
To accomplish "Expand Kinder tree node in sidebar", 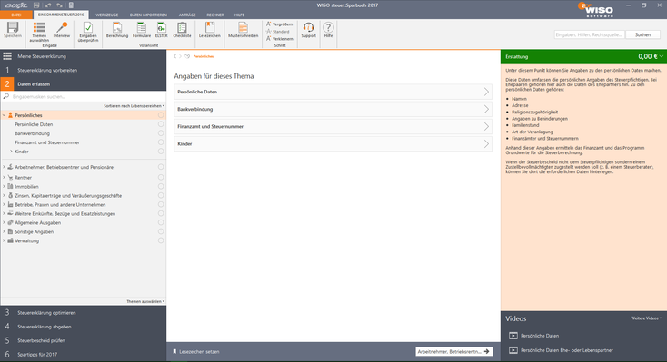I will [11, 152].
